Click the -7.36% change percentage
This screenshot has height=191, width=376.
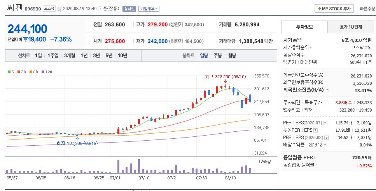pyautogui.click(x=61, y=39)
